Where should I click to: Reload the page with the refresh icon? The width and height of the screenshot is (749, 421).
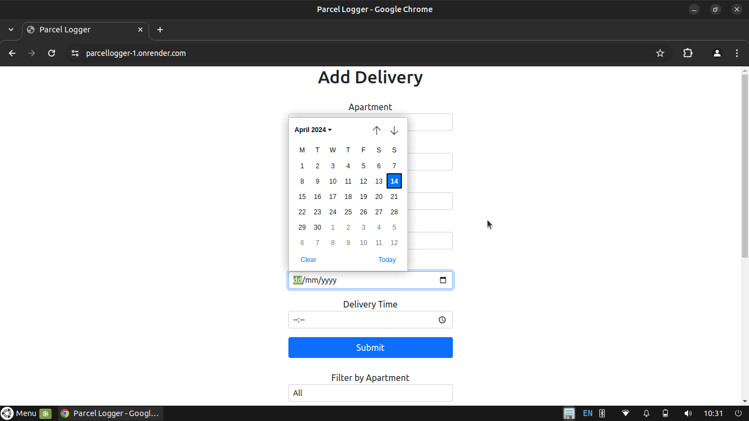(x=52, y=53)
